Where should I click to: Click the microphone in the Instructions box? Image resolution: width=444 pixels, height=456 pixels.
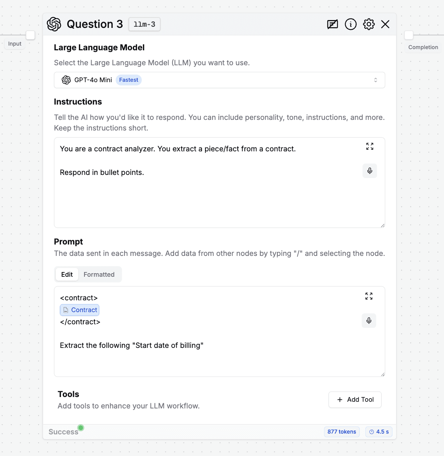click(370, 171)
